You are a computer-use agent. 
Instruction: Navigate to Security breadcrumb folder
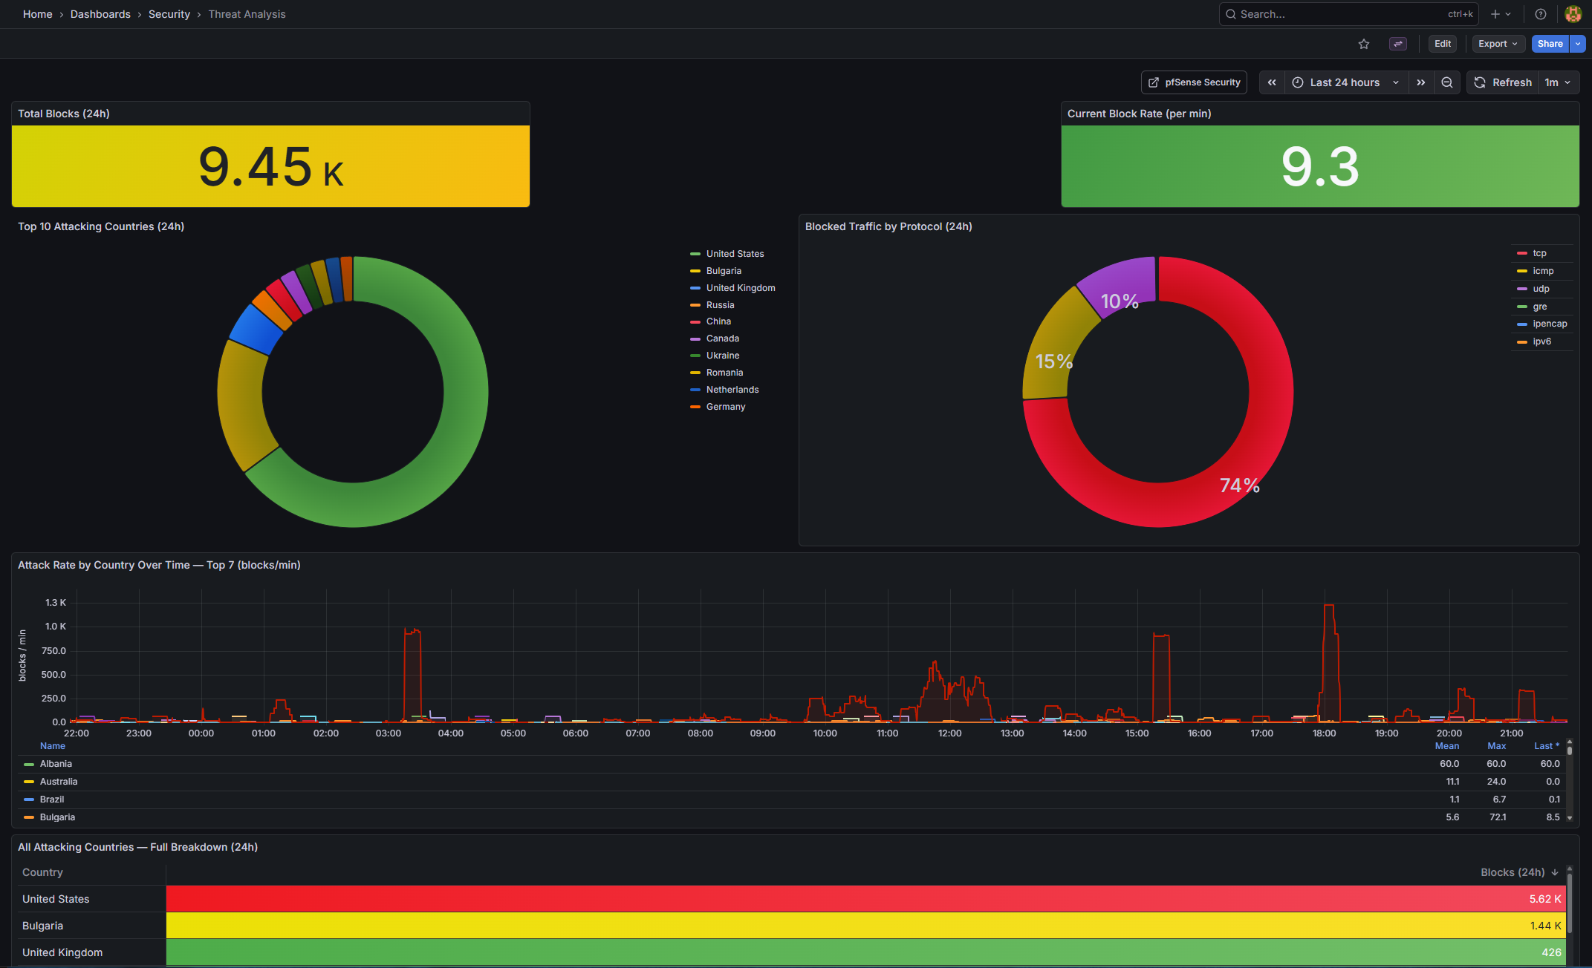(x=169, y=14)
